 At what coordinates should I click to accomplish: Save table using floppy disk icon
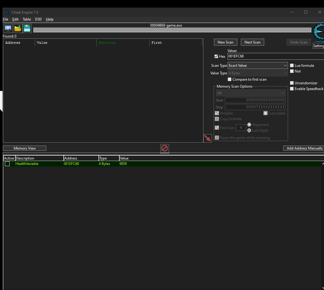27,28
